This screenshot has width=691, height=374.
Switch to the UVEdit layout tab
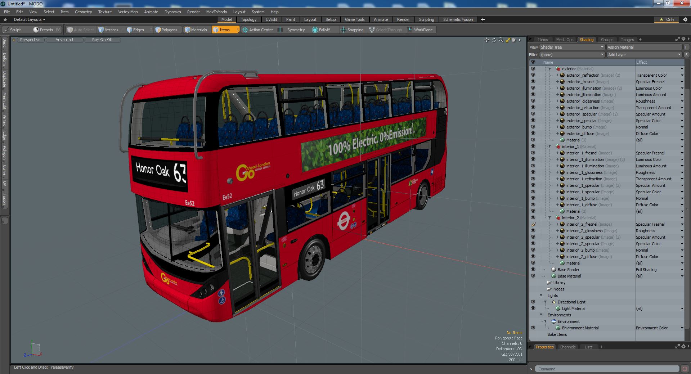[271, 19]
